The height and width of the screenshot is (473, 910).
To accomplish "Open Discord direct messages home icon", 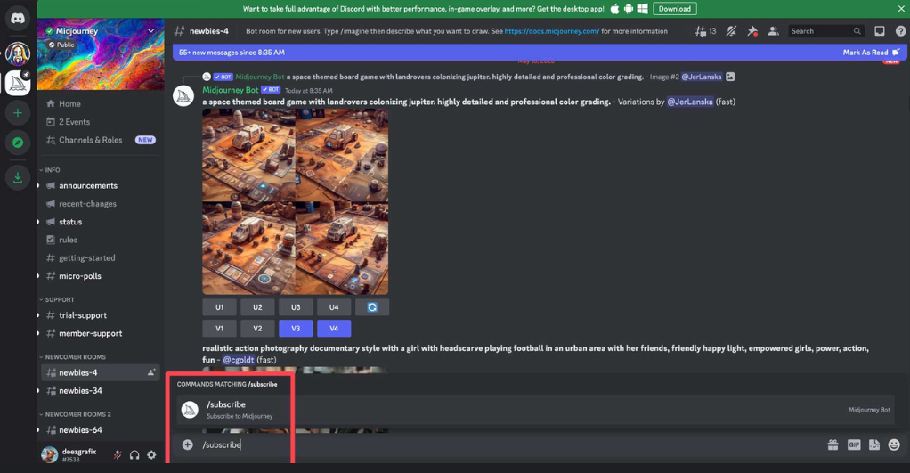I will (18, 20).
